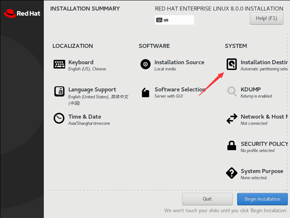
Task: Open the KDUMP magnifier icon
Action: coord(232,91)
